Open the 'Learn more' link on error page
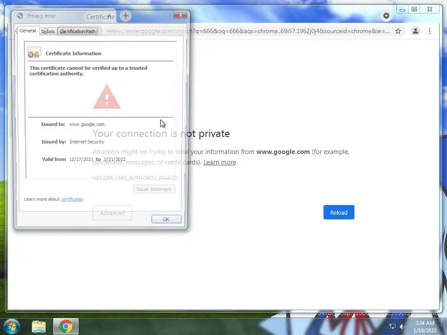The width and height of the screenshot is (447, 335). (220, 162)
